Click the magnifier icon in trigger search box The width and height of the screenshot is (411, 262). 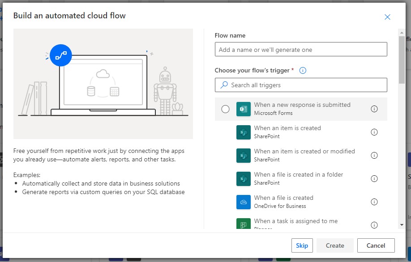point(224,85)
